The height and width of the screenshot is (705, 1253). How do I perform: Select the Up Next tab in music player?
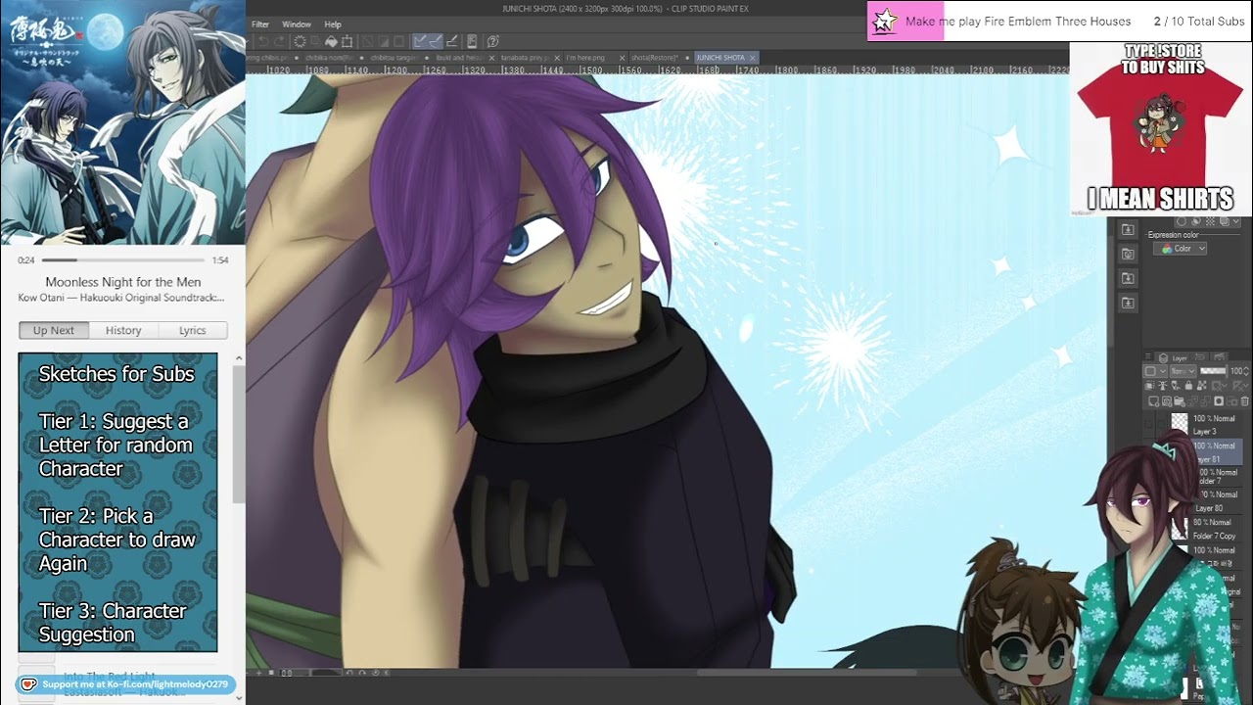(53, 330)
